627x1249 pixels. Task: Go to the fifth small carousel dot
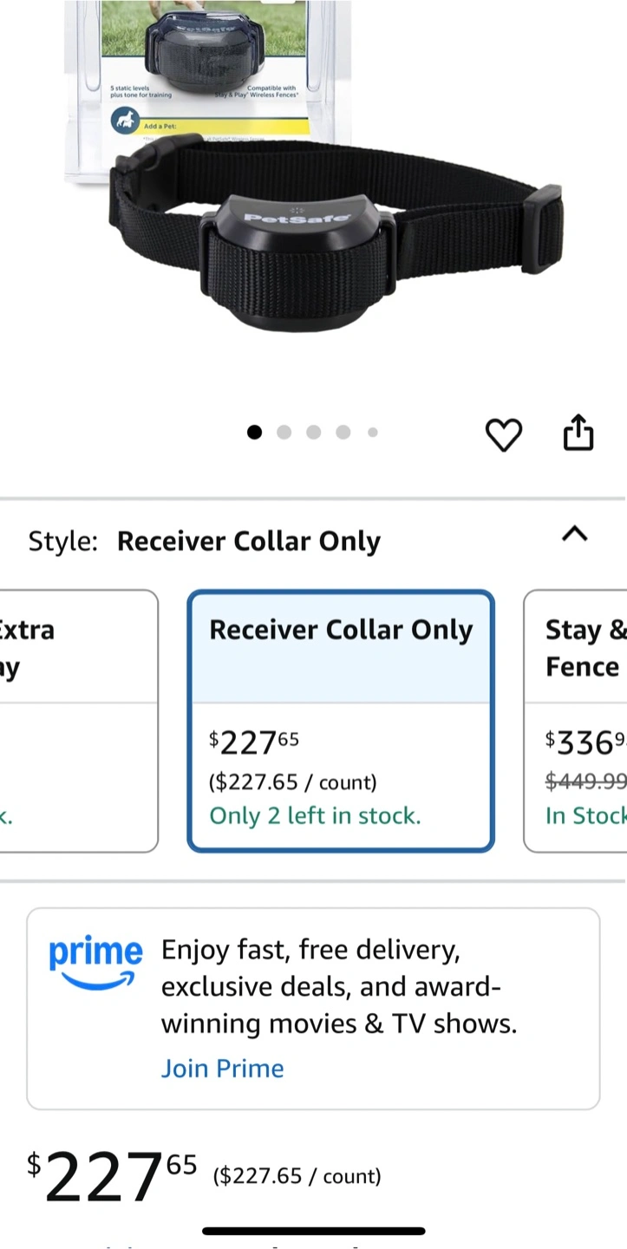click(373, 432)
